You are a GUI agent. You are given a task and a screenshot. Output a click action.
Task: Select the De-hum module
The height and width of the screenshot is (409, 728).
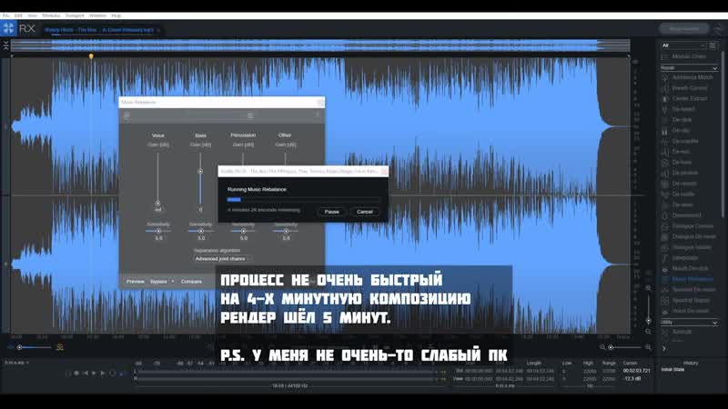click(x=682, y=162)
